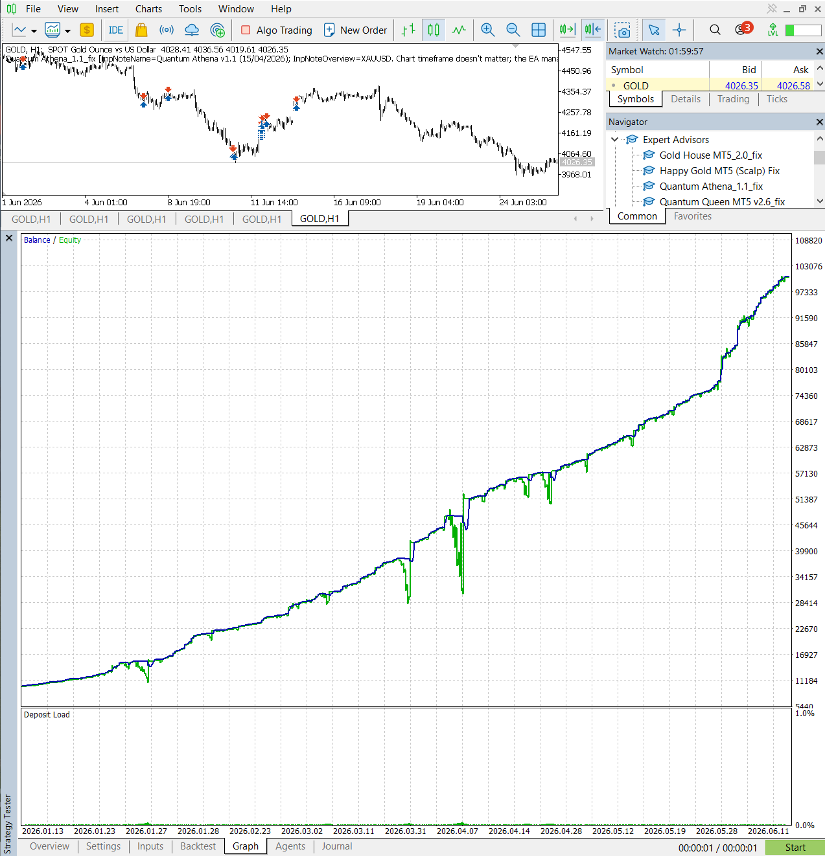This screenshot has height=856, width=825.
Task: Open the Charts menu
Action: pos(148,9)
